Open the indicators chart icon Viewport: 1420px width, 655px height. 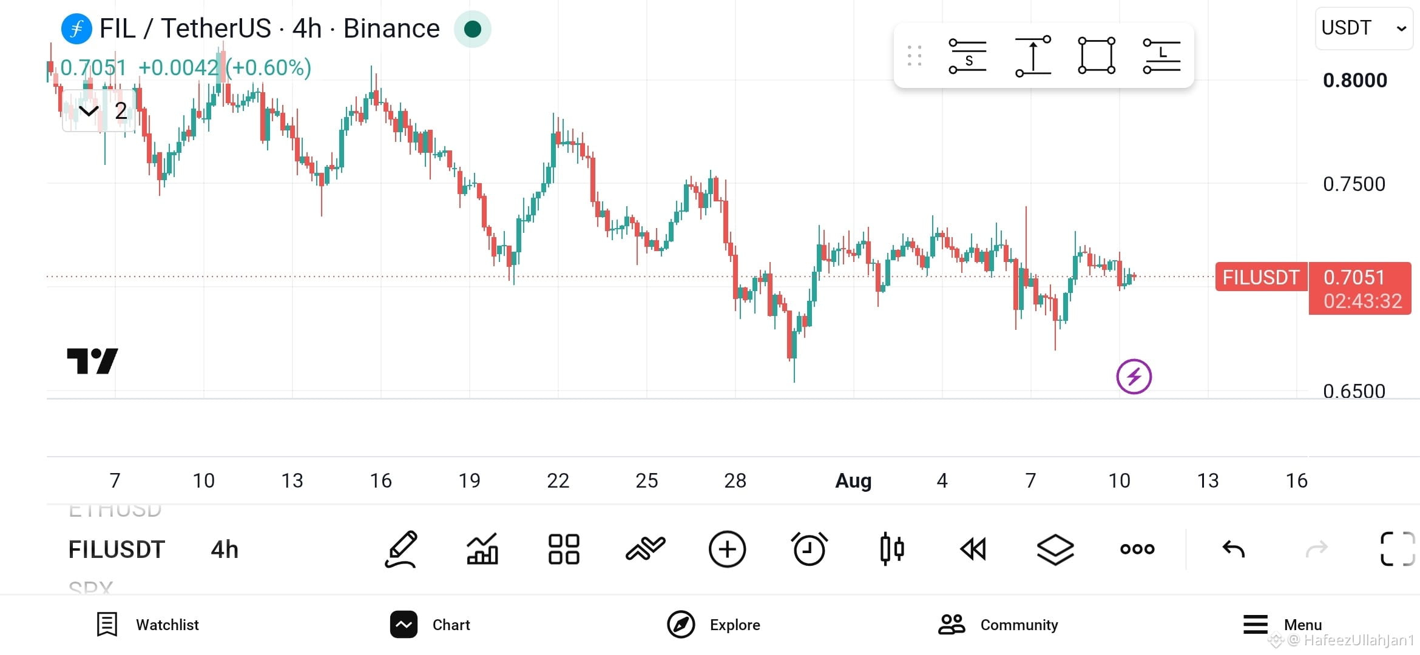pos(482,549)
